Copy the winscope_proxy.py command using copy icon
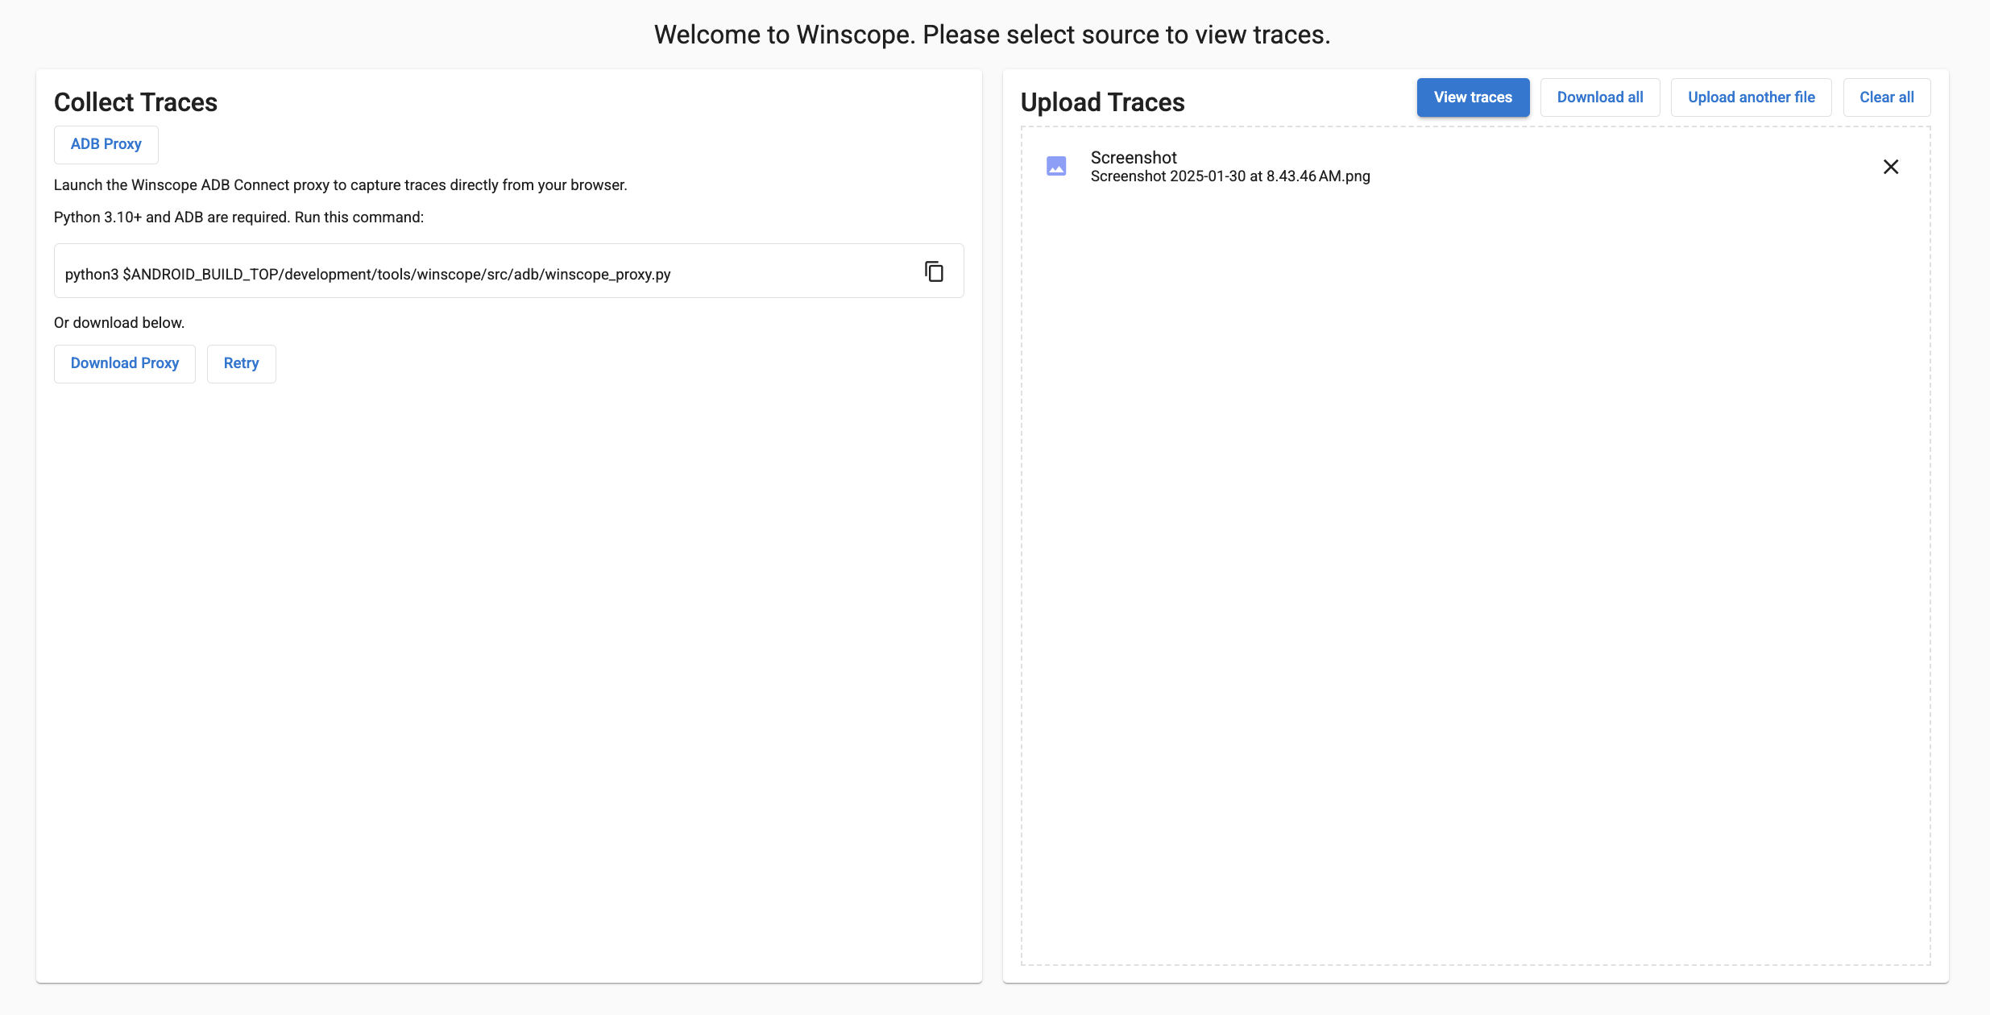This screenshot has height=1015, width=1990. tap(933, 271)
